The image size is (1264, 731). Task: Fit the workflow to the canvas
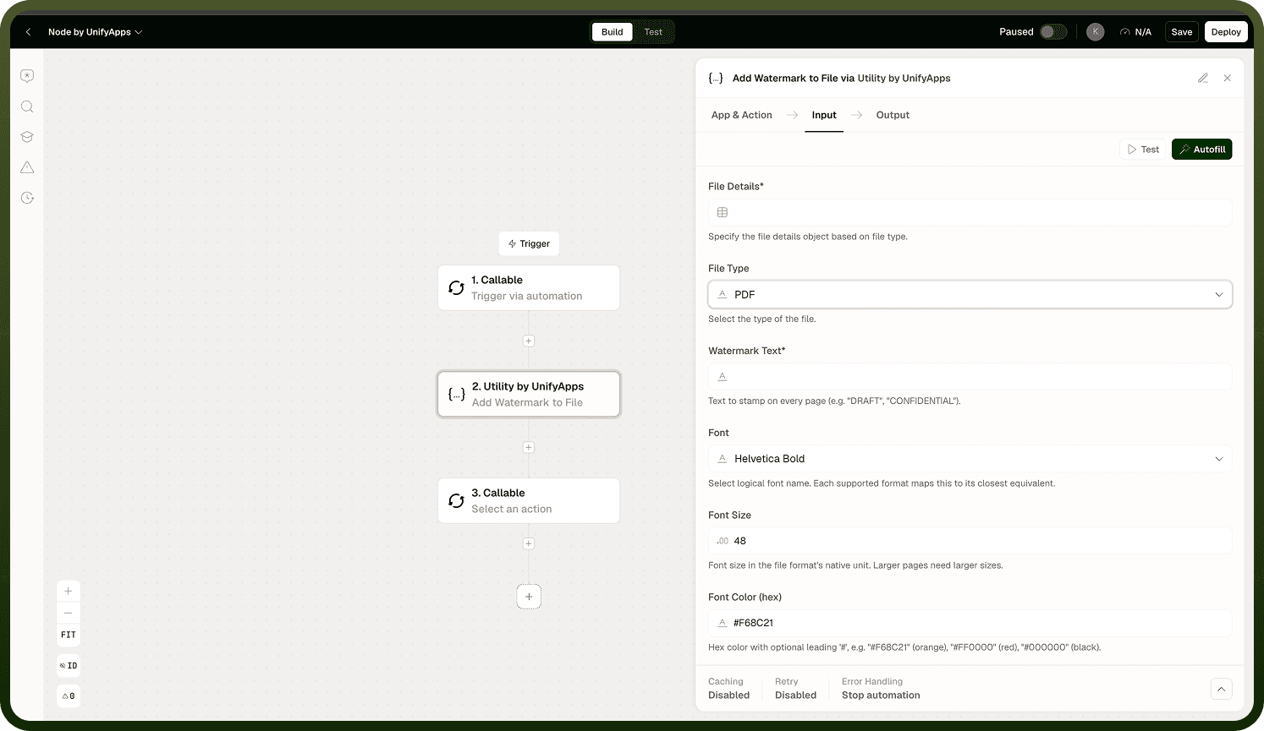click(69, 635)
